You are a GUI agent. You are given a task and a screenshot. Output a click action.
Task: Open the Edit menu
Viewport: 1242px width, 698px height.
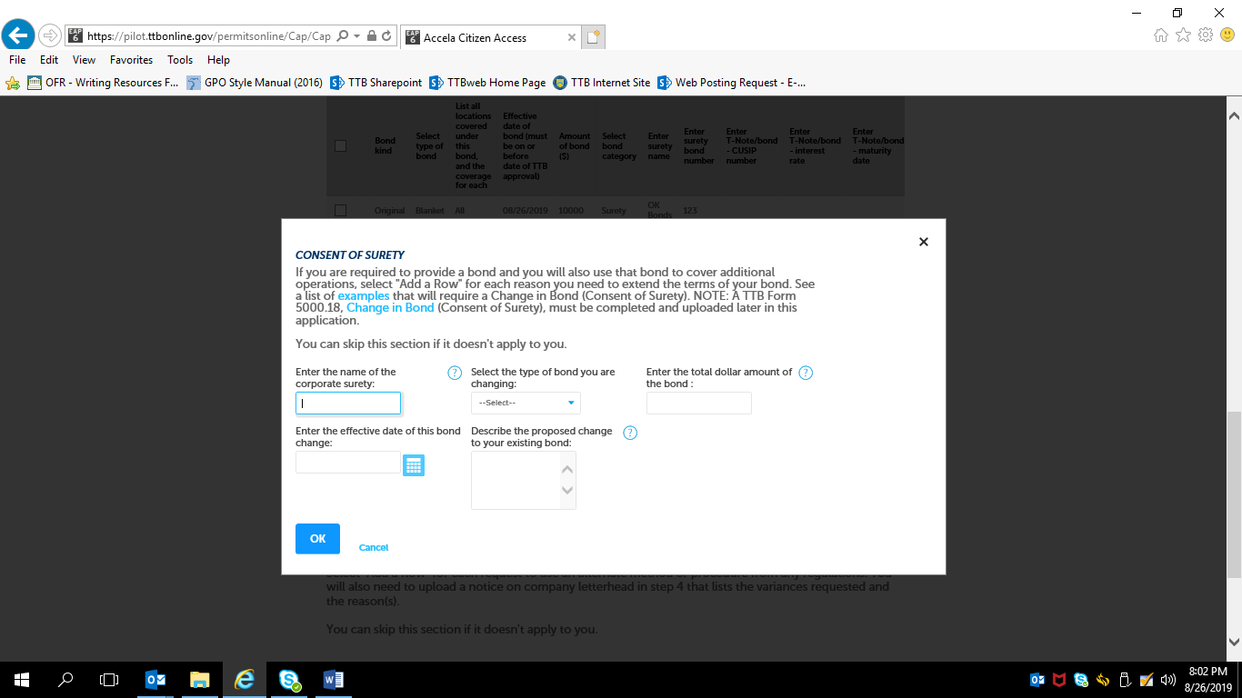point(49,59)
